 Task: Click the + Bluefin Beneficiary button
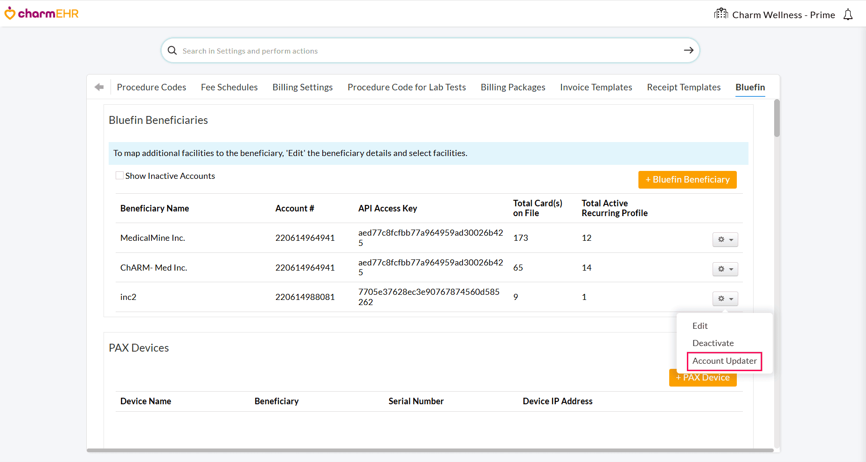[687, 179]
